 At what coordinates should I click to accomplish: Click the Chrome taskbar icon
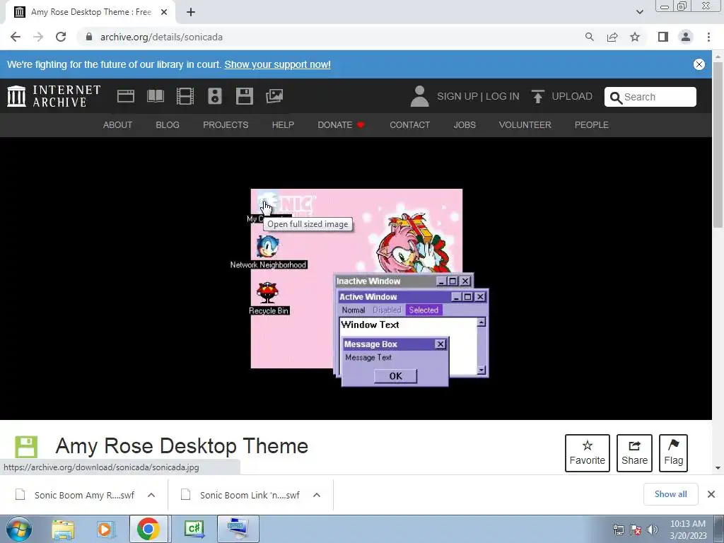[148, 529]
